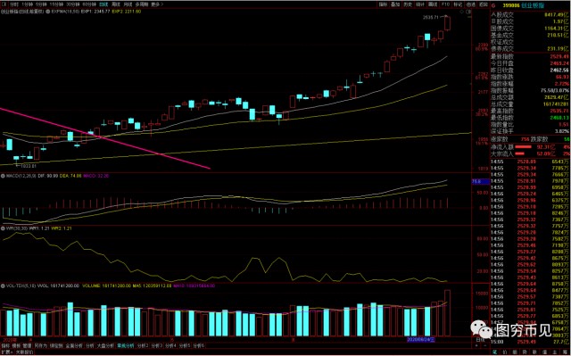Image resolution: width=571 pixels, height=356 pixels.
Task: Select the 笔 tab in right panel bottom
Action: tap(495, 352)
